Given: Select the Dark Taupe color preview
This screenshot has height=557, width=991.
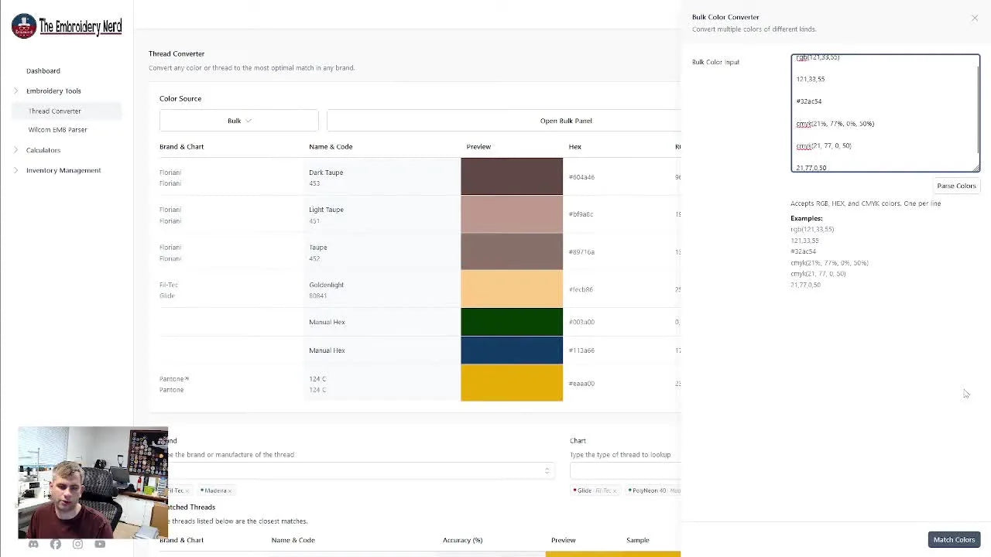Looking at the screenshot, I should click(x=512, y=176).
